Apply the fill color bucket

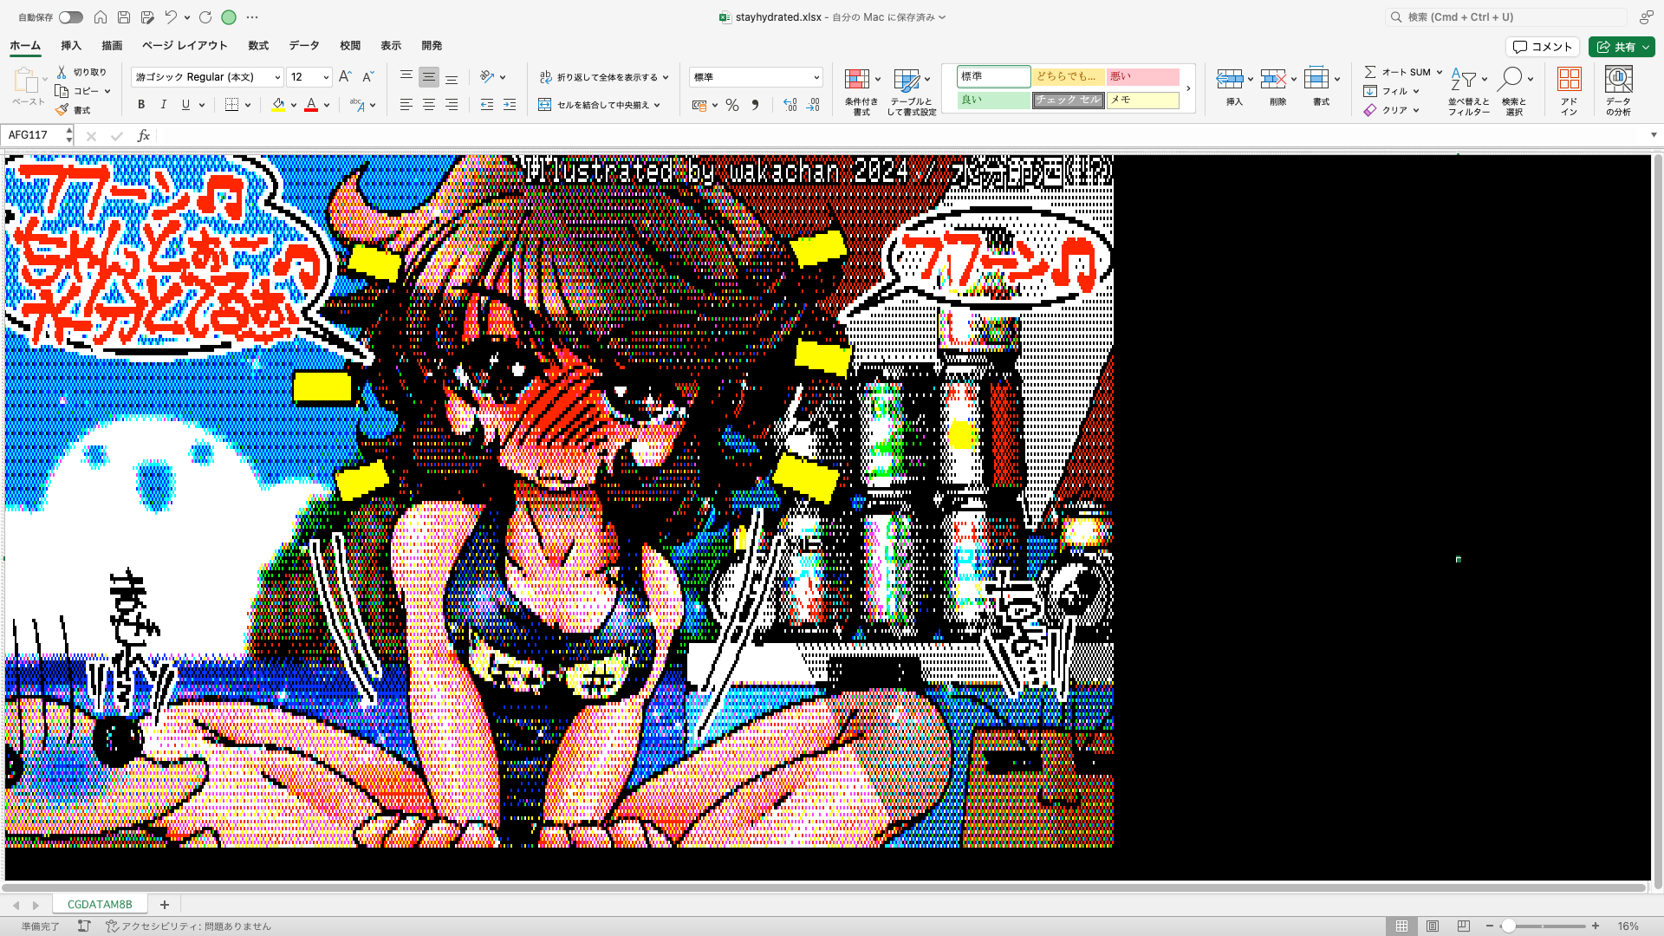coord(278,105)
